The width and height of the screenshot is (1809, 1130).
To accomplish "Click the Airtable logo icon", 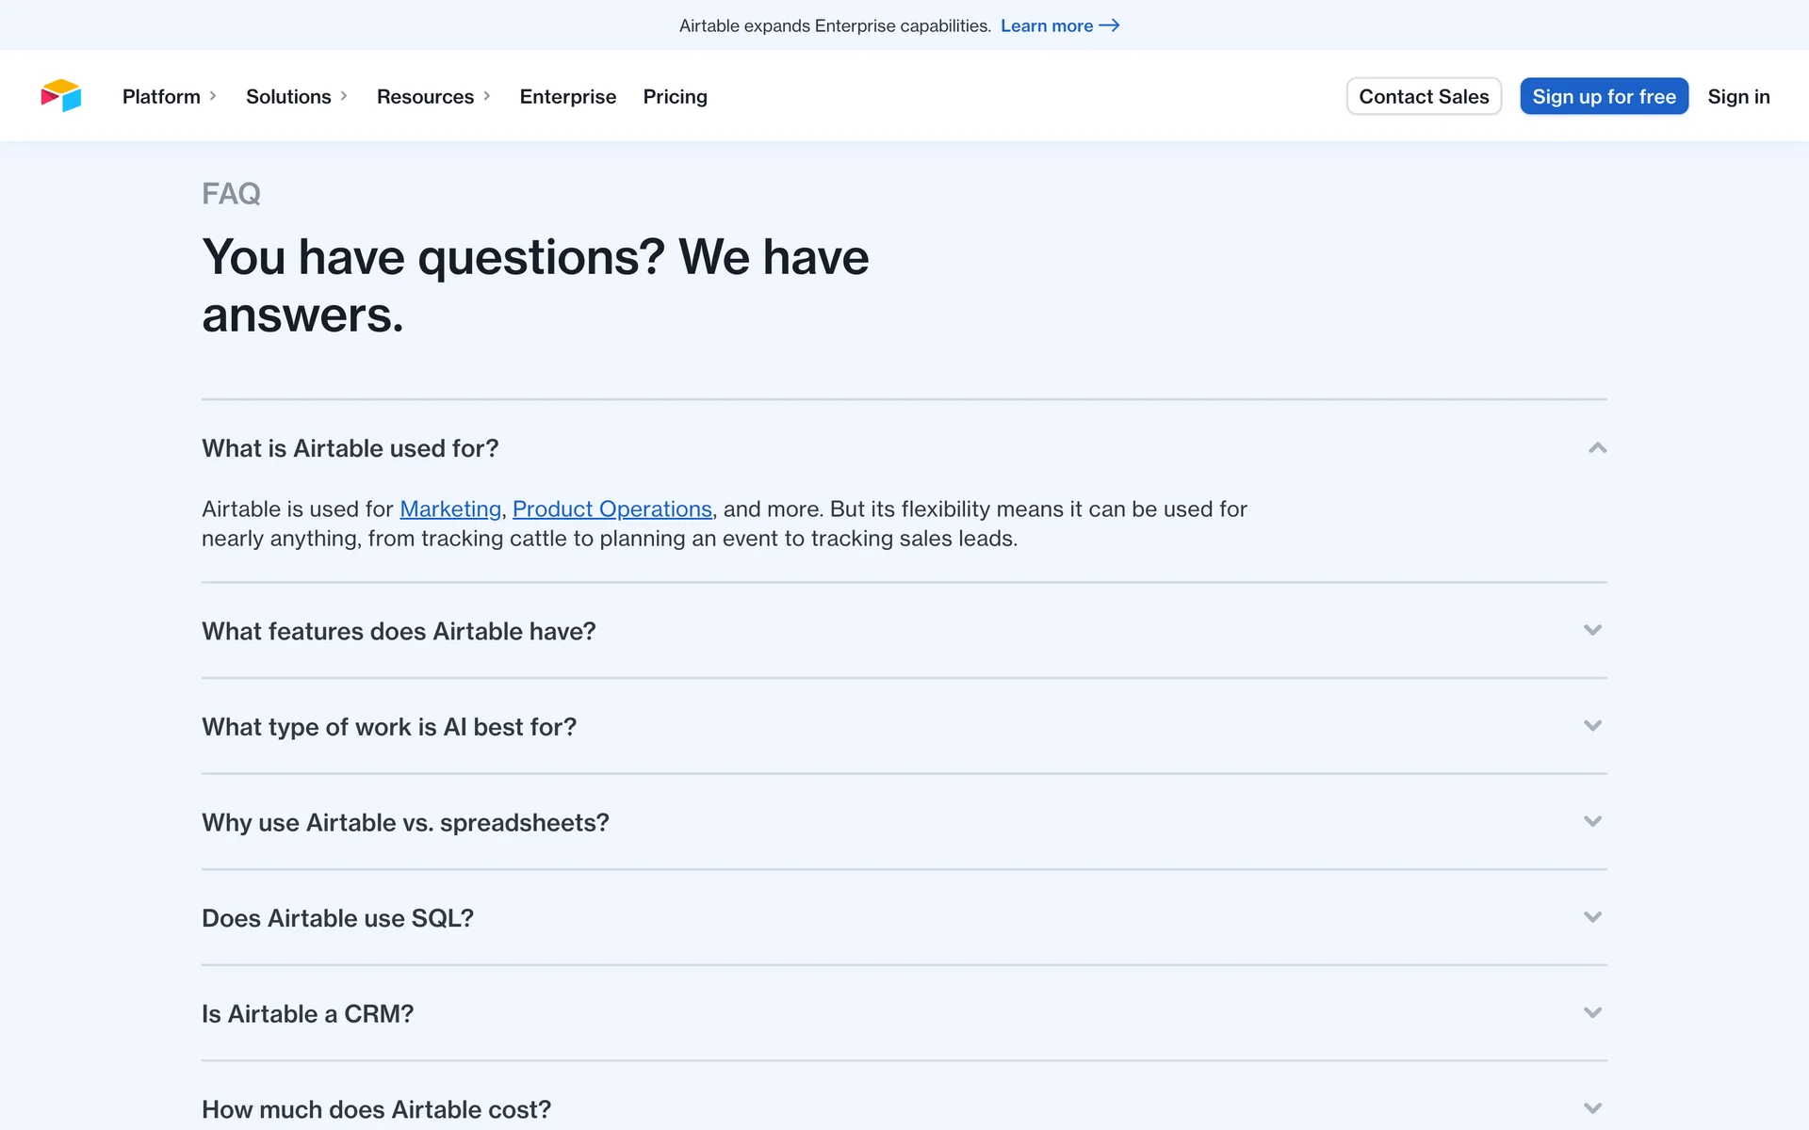I will (x=61, y=96).
